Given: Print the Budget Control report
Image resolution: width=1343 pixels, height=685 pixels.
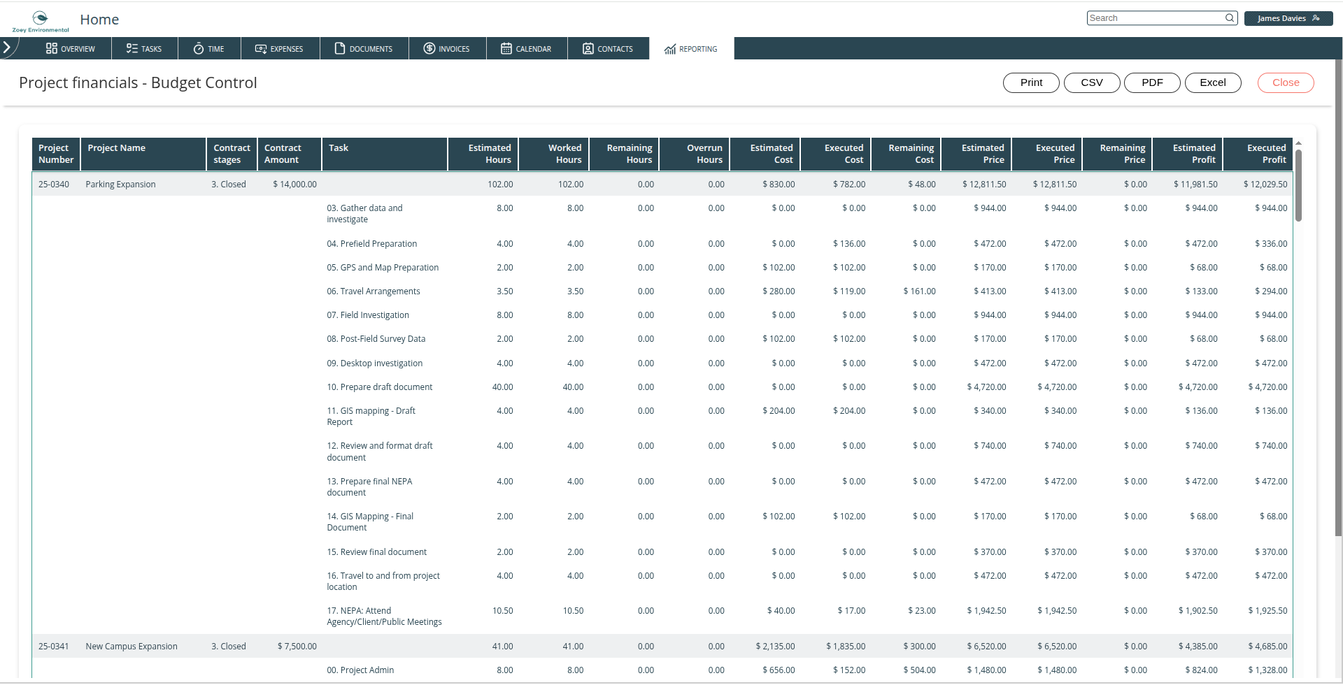Looking at the screenshot, I should tap(1031, 82).
